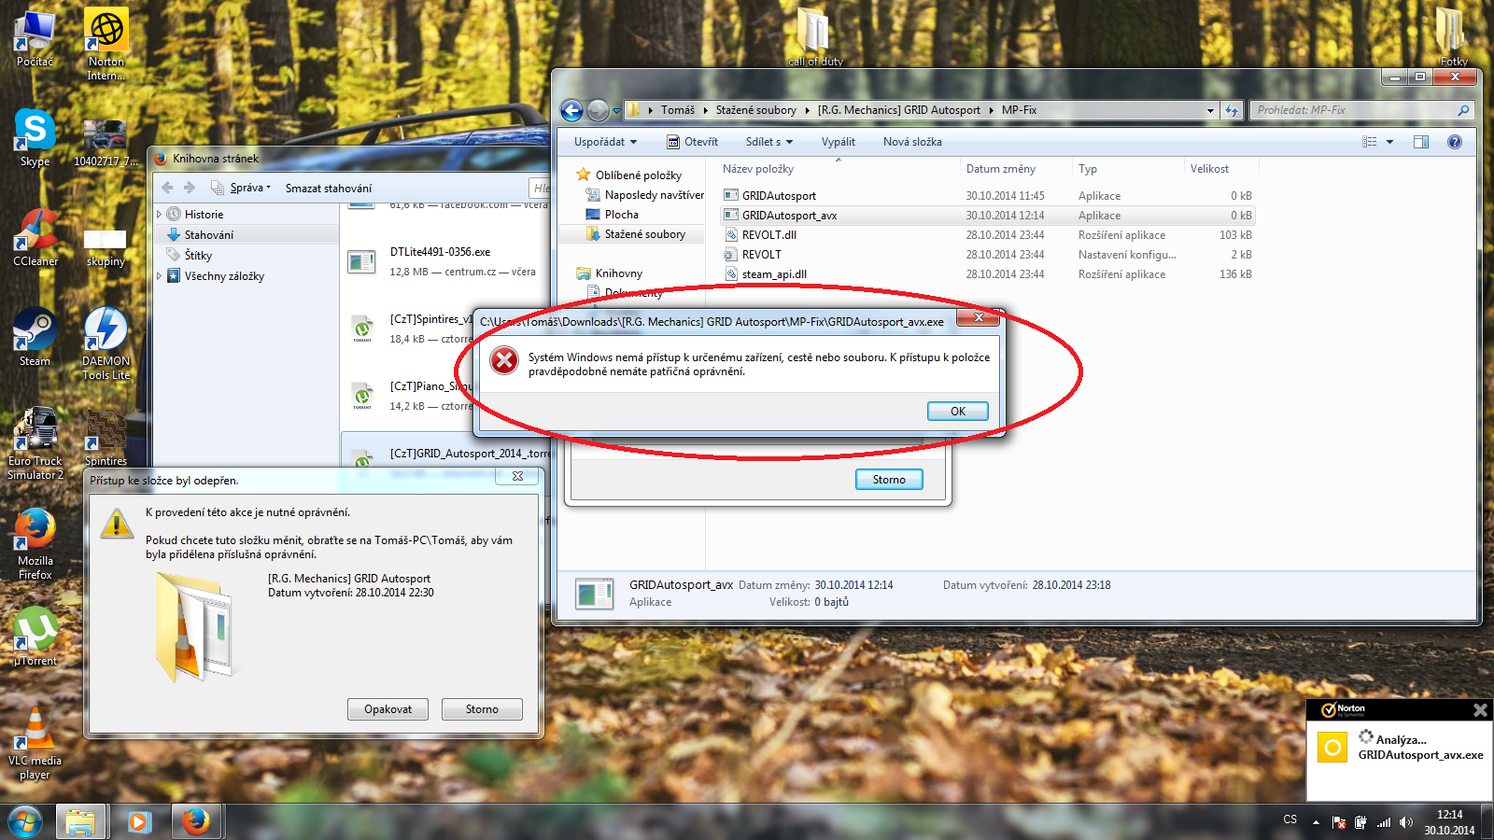The width and height of the screenshot is (1494, 840).
Task: Click Storno in the Explorer progress dialog
Action: [x=889, y=480]
